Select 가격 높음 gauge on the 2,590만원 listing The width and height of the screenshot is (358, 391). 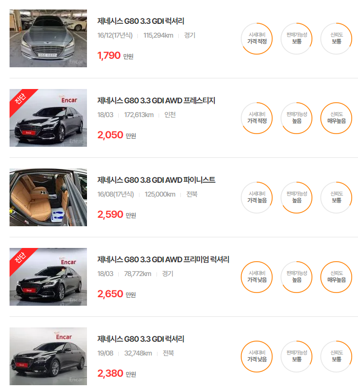[x=257, y=198]
